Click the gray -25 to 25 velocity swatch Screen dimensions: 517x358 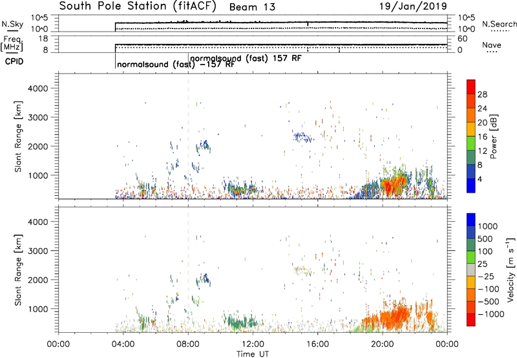click(x=471, y=270)
